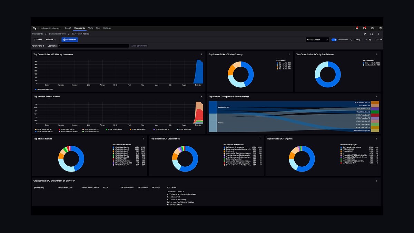Open options menu for IOC Hits by Username
Screen dimensions: 414x233
click(201, 54)
